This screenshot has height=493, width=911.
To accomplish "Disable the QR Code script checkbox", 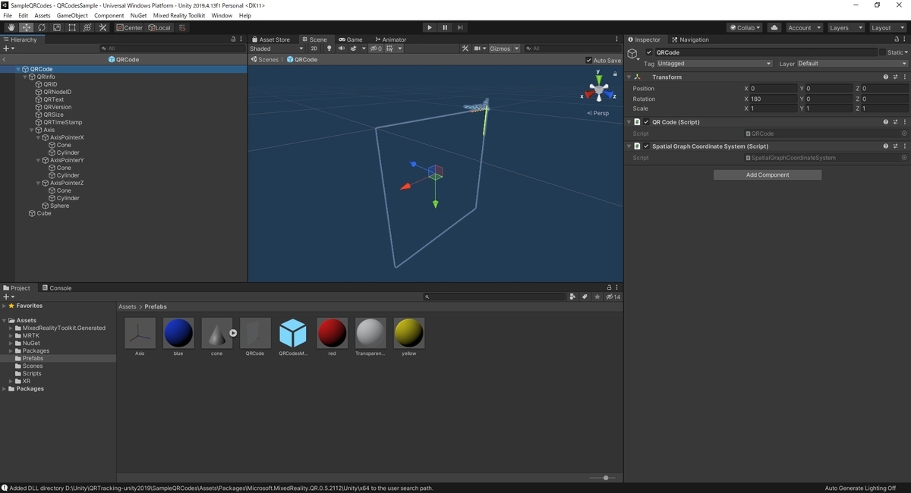I will pos(646,122).
